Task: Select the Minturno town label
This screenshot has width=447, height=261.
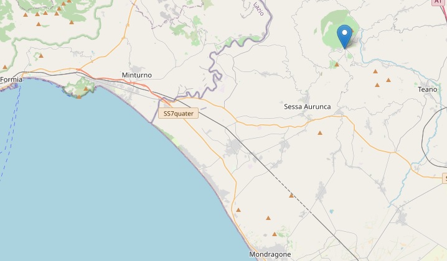Action: click(137, 75)
